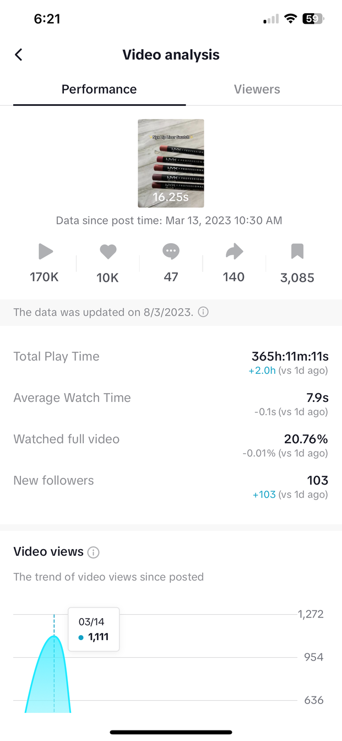Tap the bookmark saves icon
This screenshot has width=342, height=741.
coord(297,252)
